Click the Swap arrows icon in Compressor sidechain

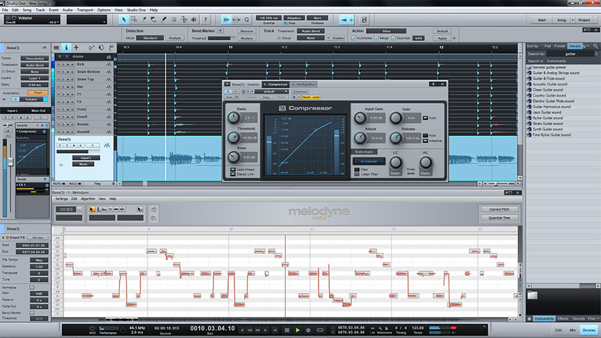pos(410,174)
